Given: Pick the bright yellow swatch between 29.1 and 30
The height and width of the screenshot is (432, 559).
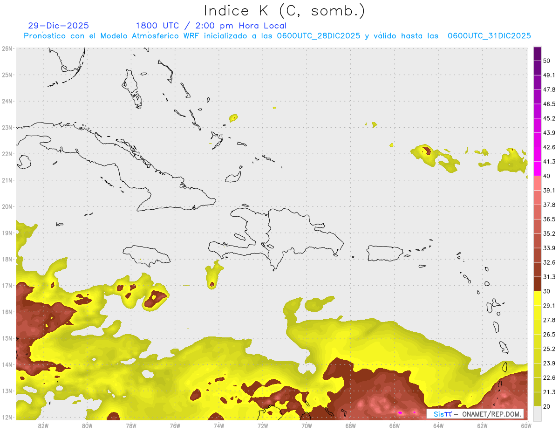Looking at the screenshot, I should coord(537,298).
